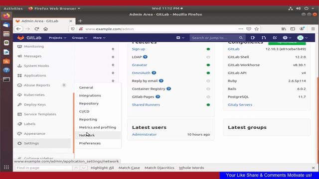The image size is (319, 179).
Task: Open Firefox Web Browser app menu
Action: tap(54, 8)
